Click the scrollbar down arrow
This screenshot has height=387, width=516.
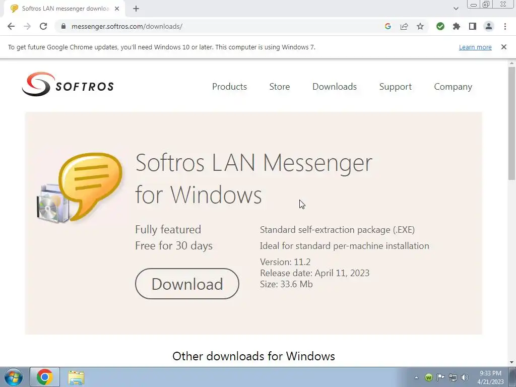[x=512, y=363]
